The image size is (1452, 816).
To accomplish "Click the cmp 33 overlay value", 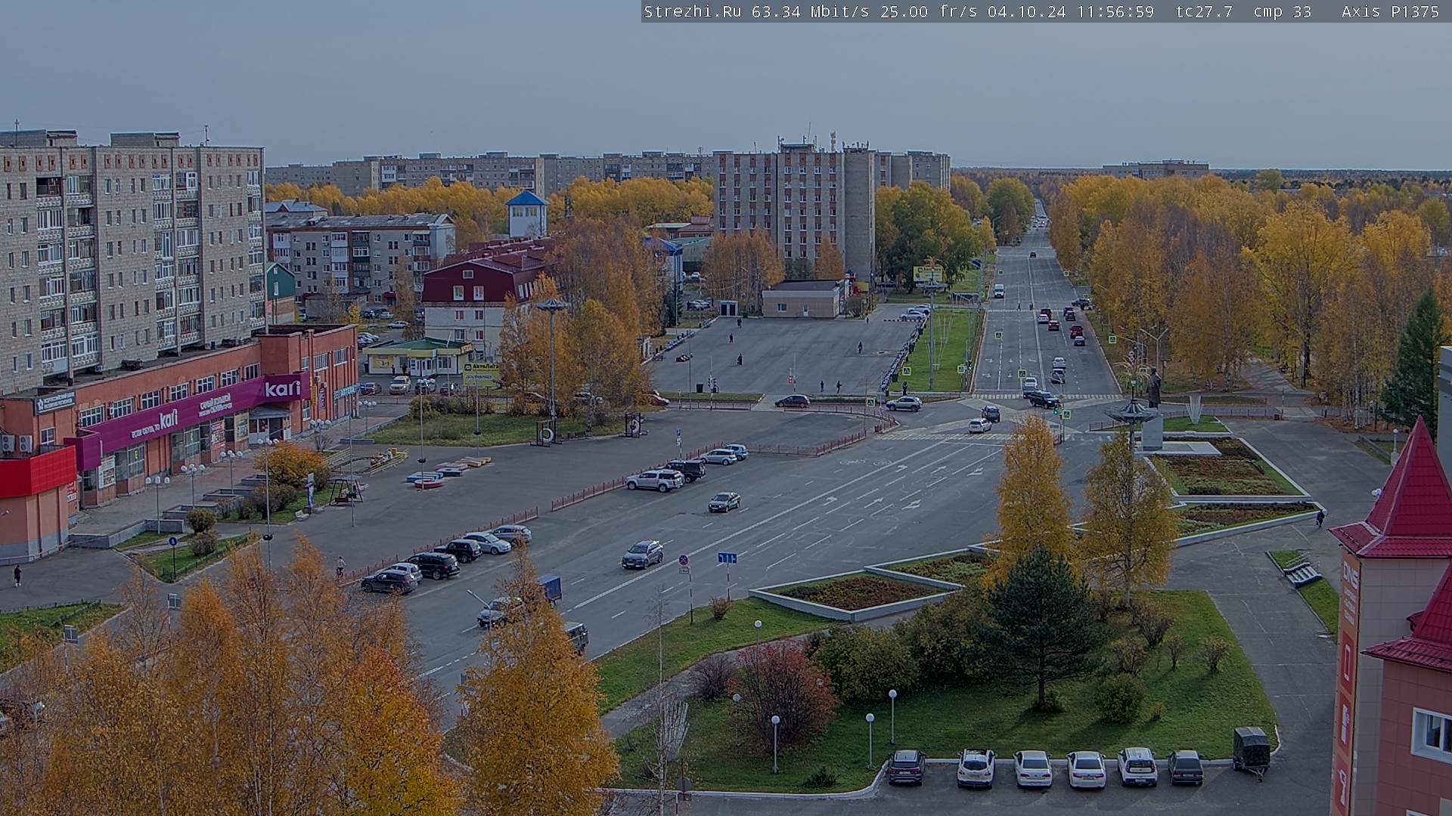I will click(1282, 11).
